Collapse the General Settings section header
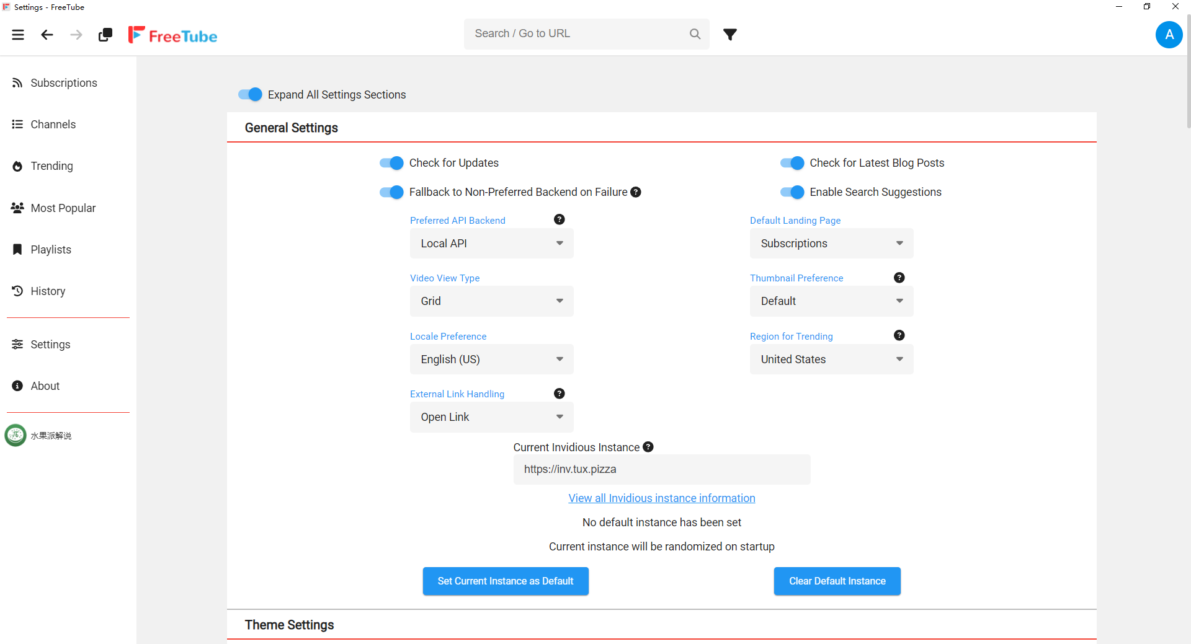1191x644 pixels. [661, 128]
